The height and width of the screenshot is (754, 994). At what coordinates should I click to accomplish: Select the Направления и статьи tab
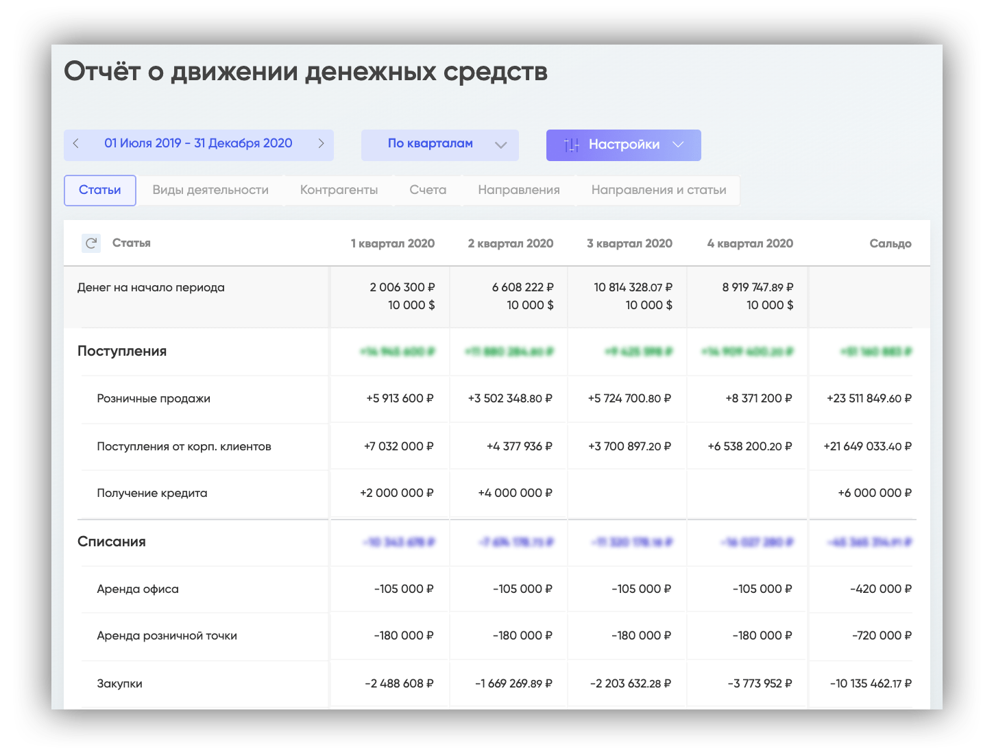[x=659, y=191]
